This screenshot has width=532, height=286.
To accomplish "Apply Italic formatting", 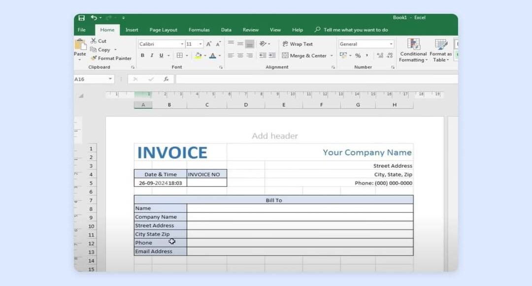I will 152,56.
